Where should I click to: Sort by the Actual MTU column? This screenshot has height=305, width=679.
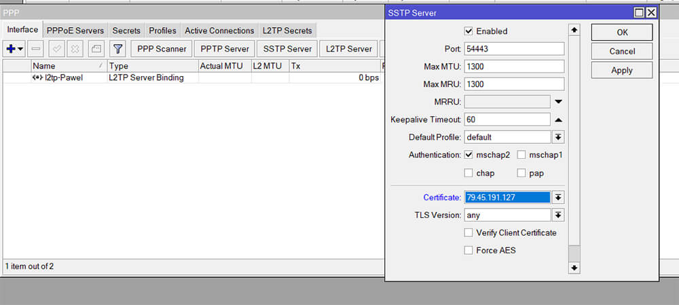[x=224, y=66]
